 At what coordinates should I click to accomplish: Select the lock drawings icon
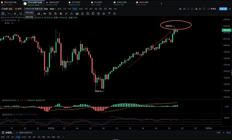pos(82,14)
